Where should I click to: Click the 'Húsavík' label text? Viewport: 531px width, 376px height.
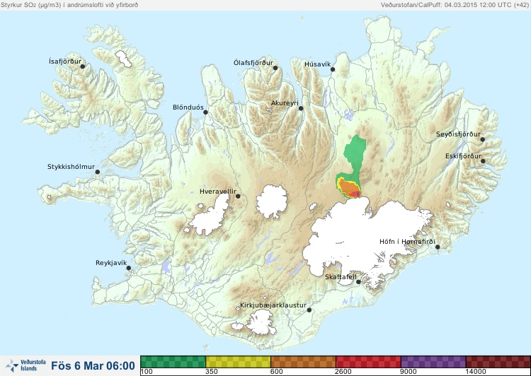coord(318,64)
